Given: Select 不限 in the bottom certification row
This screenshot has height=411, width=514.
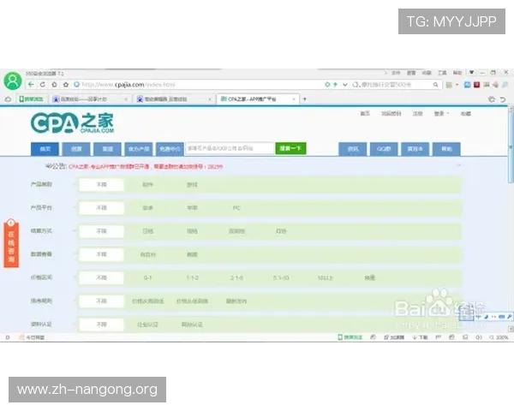Looking at the screenshot, I should pyautogui.click(x=101, y=325).
